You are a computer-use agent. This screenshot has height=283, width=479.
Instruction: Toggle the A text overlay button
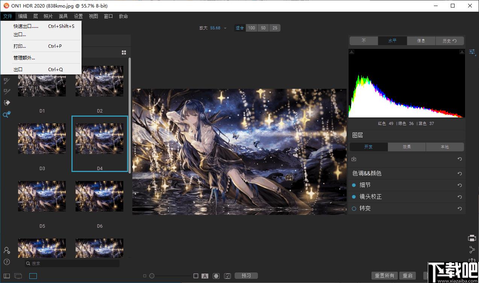205,276
